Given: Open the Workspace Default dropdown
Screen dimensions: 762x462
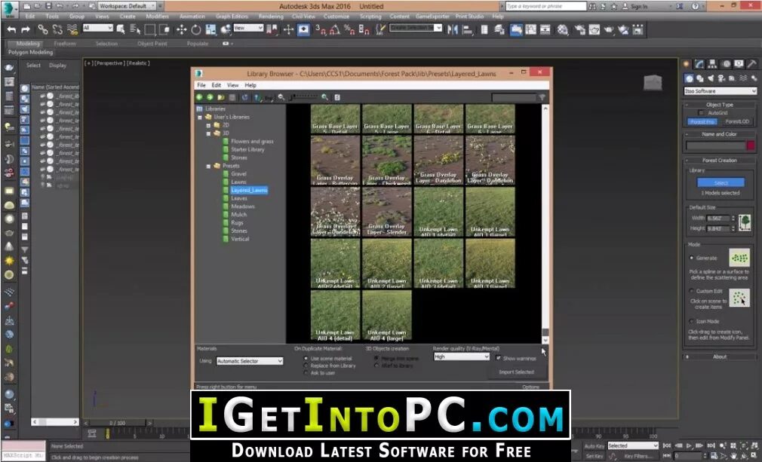Looking at the screenshot, I should click(x=128, y=6).
